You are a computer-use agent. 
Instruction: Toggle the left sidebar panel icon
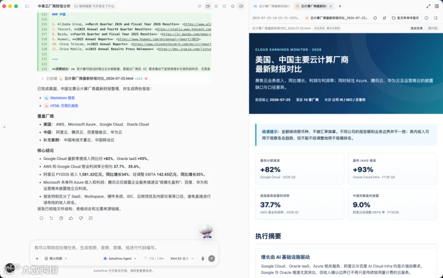point(27,6)
